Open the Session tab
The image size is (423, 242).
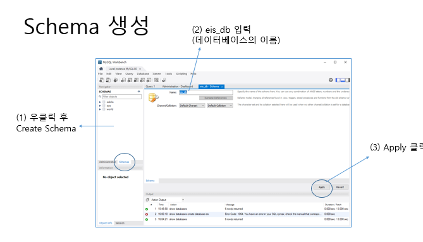pos(120,223)
